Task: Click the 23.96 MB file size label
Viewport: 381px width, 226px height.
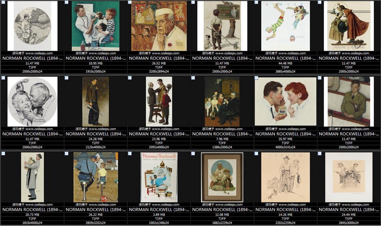Action: click(x=159, y=139)
